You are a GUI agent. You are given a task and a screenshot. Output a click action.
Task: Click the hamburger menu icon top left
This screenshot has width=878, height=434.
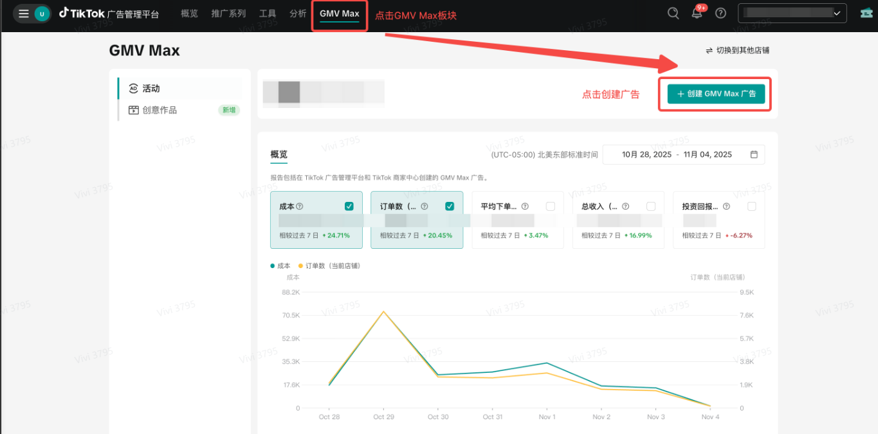point(23,12)
